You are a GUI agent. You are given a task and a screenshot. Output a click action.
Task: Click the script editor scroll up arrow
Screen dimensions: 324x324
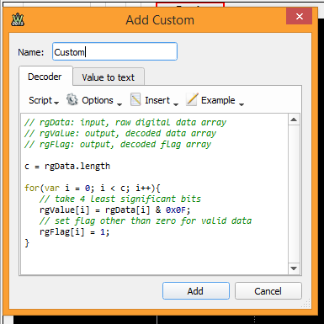(x=294, y=120)
